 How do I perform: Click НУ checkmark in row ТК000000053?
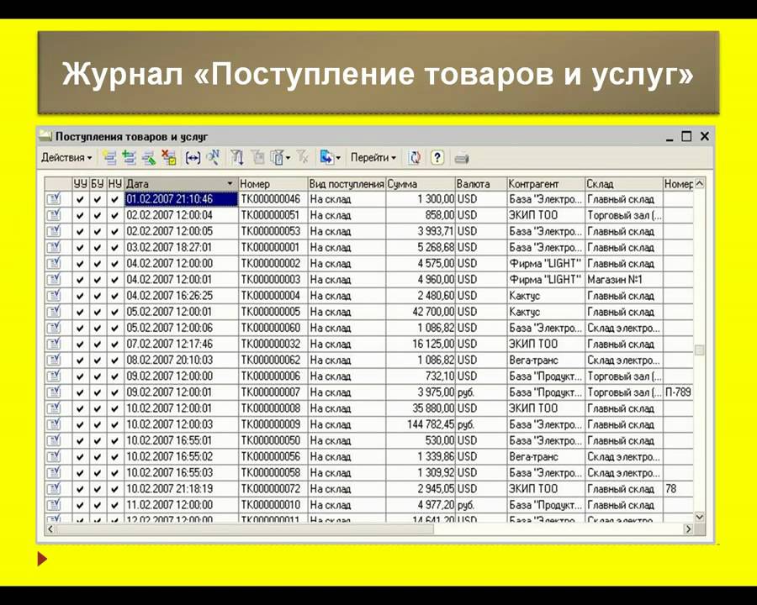(115, 232)
